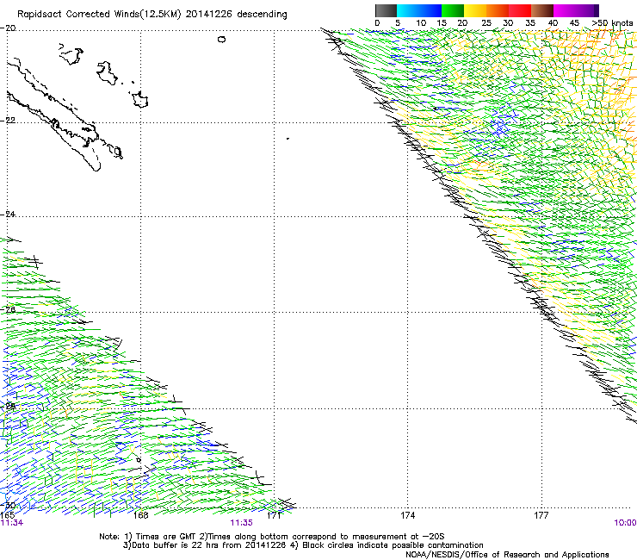Screen dimensions: 637x560
Task: Click the '10' label under the color bar
Action: [x=421, y=23]
